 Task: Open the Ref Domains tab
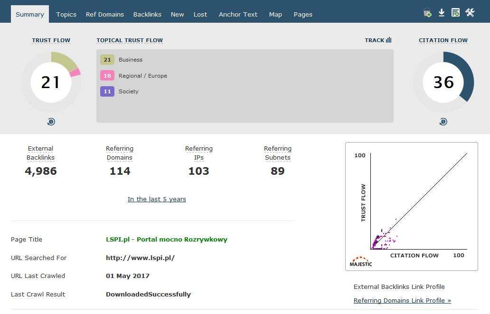(x=104, y=14)
